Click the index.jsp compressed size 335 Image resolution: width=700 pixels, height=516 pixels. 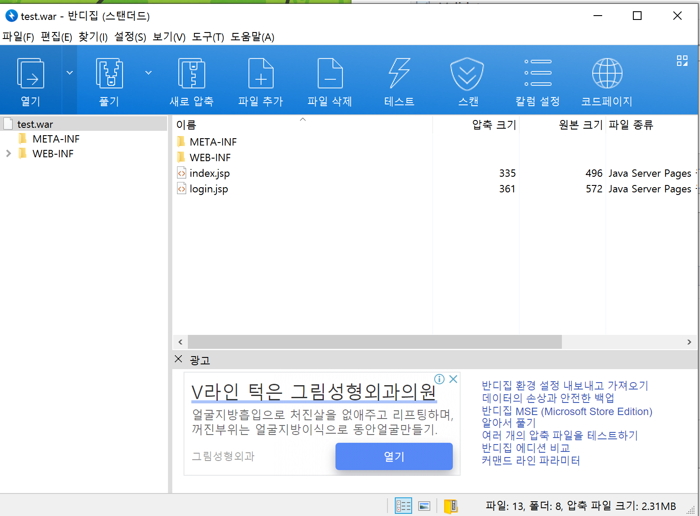[507, 173]
